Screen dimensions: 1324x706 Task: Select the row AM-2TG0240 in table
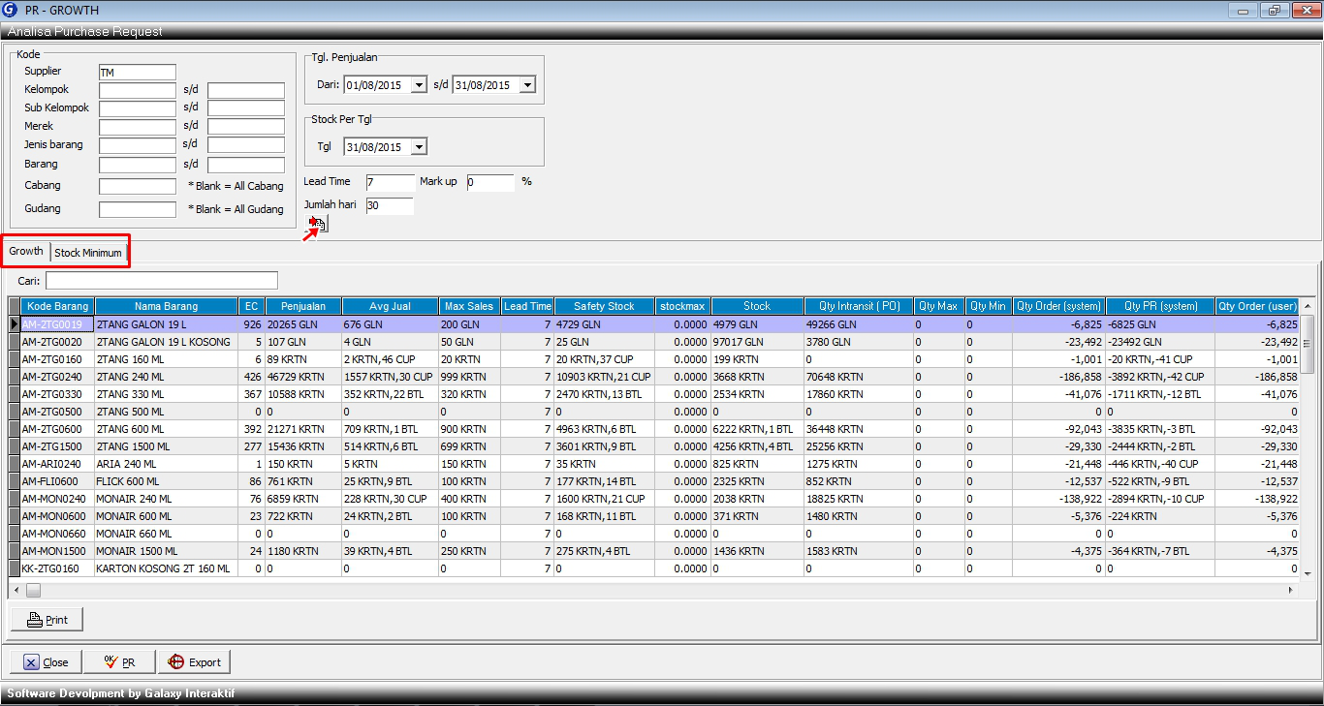coord(56,377)
